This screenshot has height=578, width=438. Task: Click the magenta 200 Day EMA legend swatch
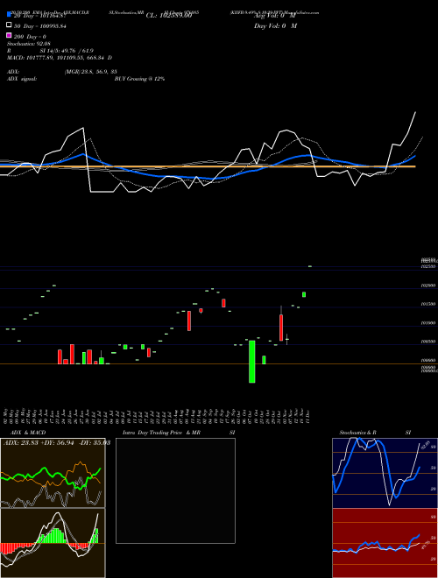coord(9,36)
